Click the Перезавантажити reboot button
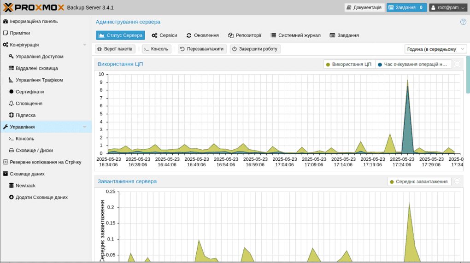 click(202, 49)
